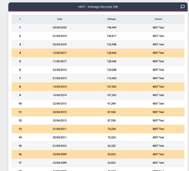The image size is (189, 171).
Task: Click the Date column header
Action: (x=60, y=19)
